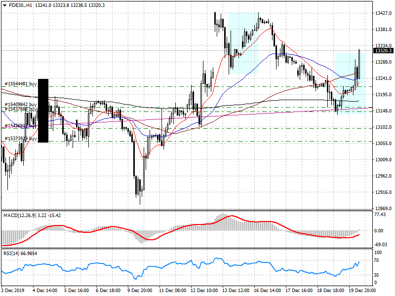Click the current price tag 13320.3

[x=383, y=51]
